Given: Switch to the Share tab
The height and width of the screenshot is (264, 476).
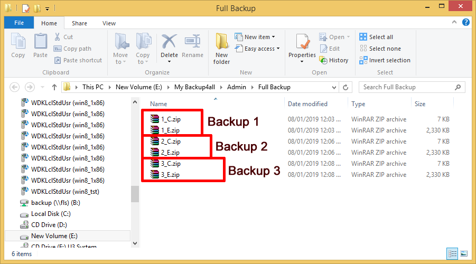Looking at the screenshot, I should [80, 23].
